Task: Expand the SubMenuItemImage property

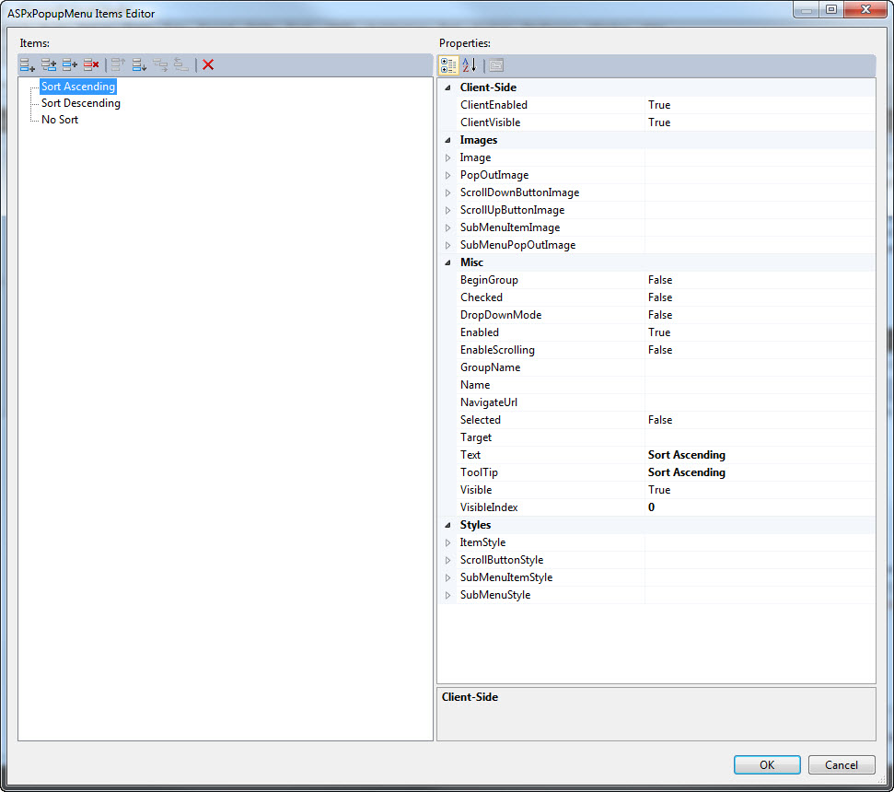Action: click(447, 228)
